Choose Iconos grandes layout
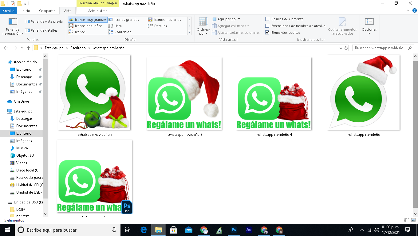 pyautogui.click(x=124, y=20)
